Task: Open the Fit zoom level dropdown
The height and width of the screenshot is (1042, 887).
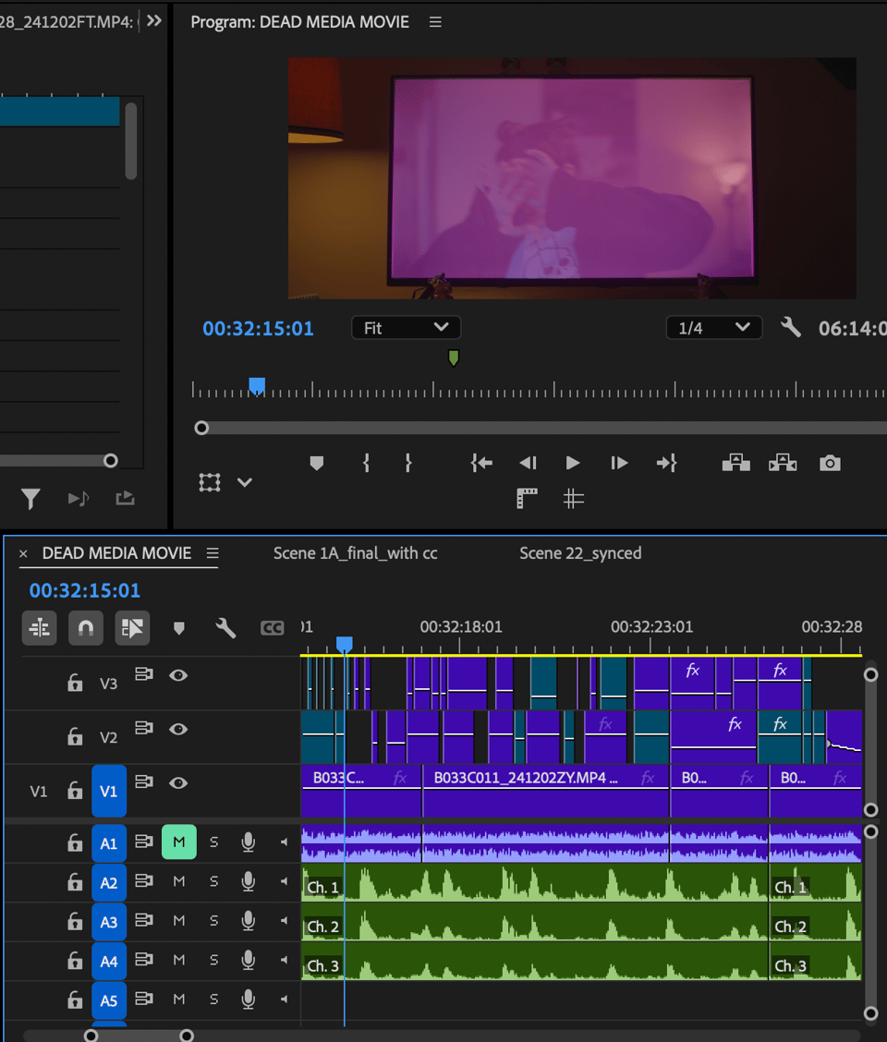Action: pyautogui.click(x=406, y=328)
